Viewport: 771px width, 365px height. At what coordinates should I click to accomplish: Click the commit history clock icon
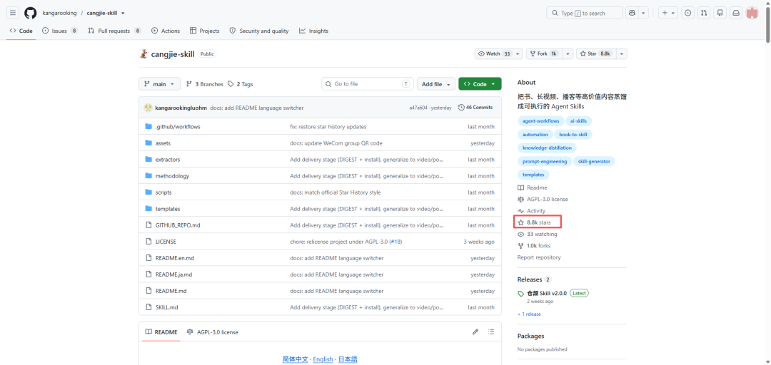[461, 108]
